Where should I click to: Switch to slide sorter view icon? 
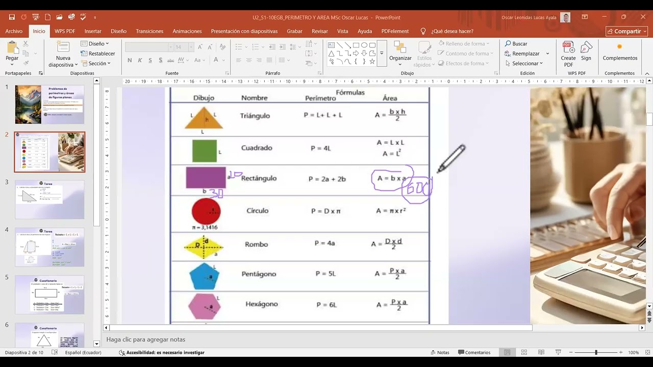(524, 352)
